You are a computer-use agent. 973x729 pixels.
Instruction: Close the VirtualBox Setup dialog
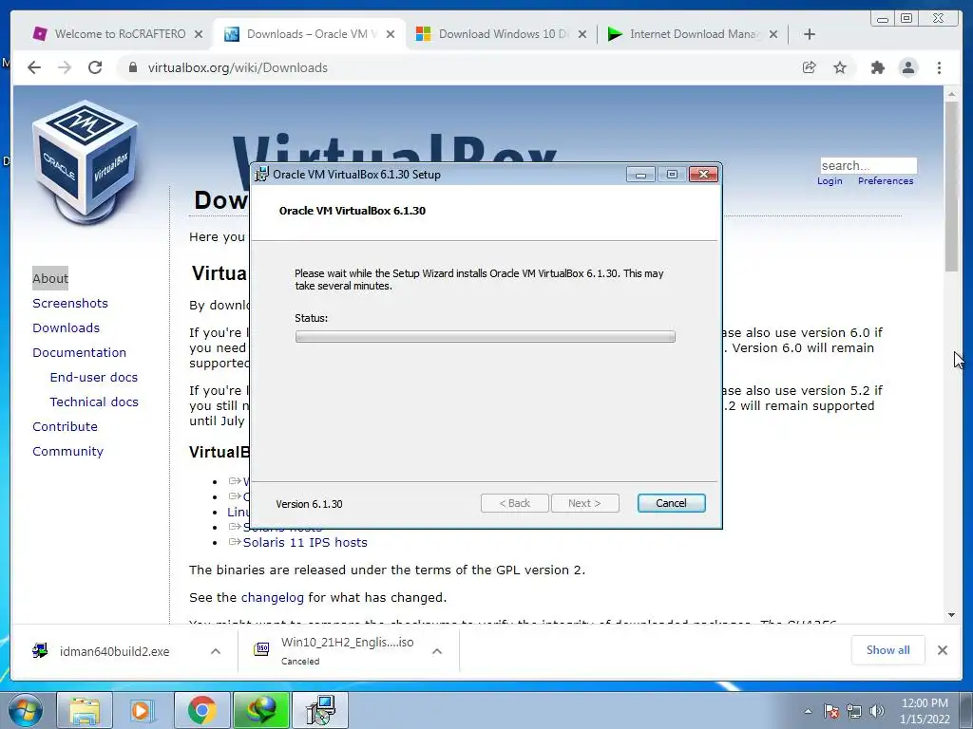click(703, 175)
